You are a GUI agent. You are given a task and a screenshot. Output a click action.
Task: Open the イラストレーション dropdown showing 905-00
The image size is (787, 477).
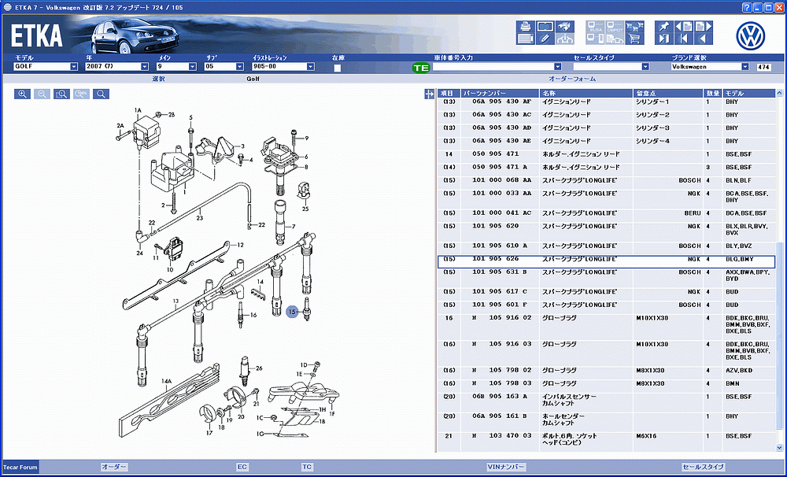point(311,66)
